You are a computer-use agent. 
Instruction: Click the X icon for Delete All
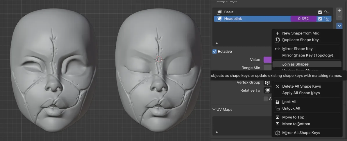(x=277, y=86)
